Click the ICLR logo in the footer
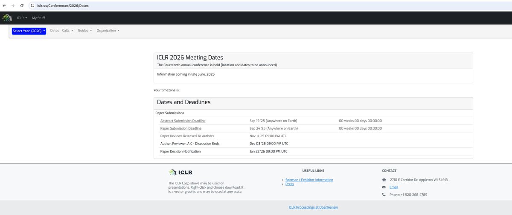Viewport: 512px width, 215px height. pyautogui.click(x=181, y=172)
